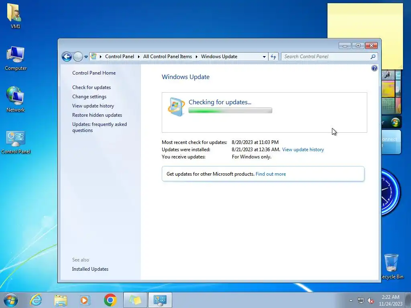Select Windows Update breadcrumb segment
Viewport: 411px width, 308px height.
[219, 57]
